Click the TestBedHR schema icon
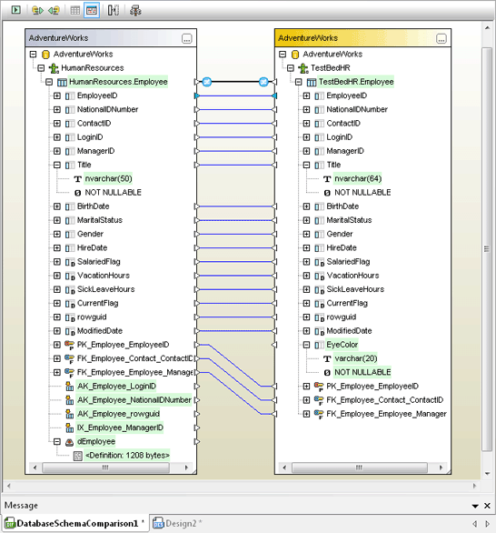Viewport: 496px width, 533px height. pyautogui.click(x=303, y=68)
